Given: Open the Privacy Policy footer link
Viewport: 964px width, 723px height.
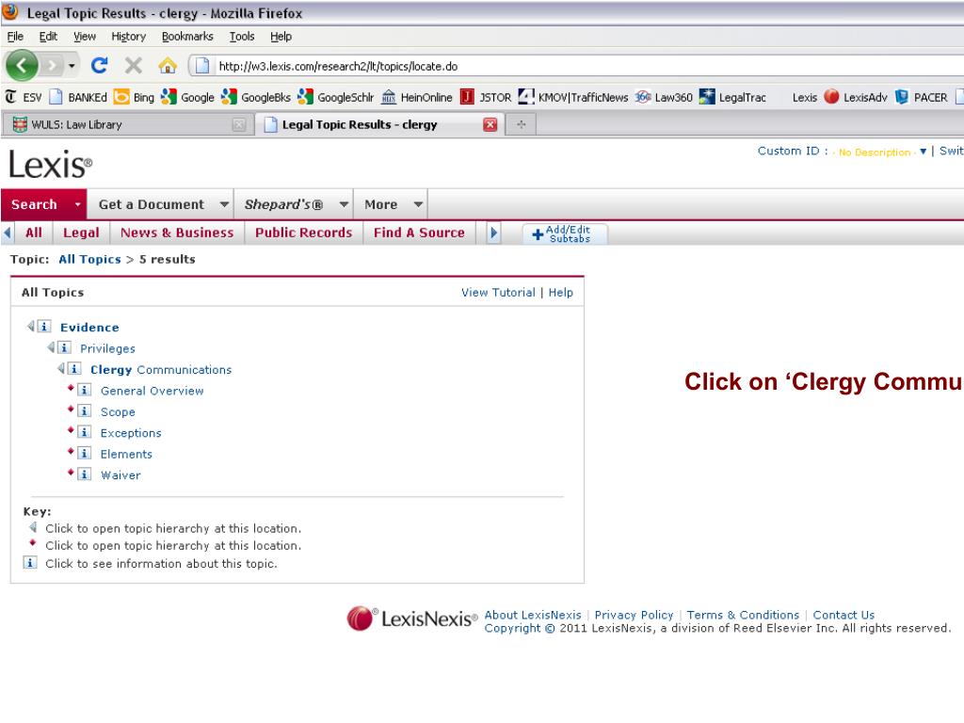Looking at the screenshot, I should pos(634,615).
